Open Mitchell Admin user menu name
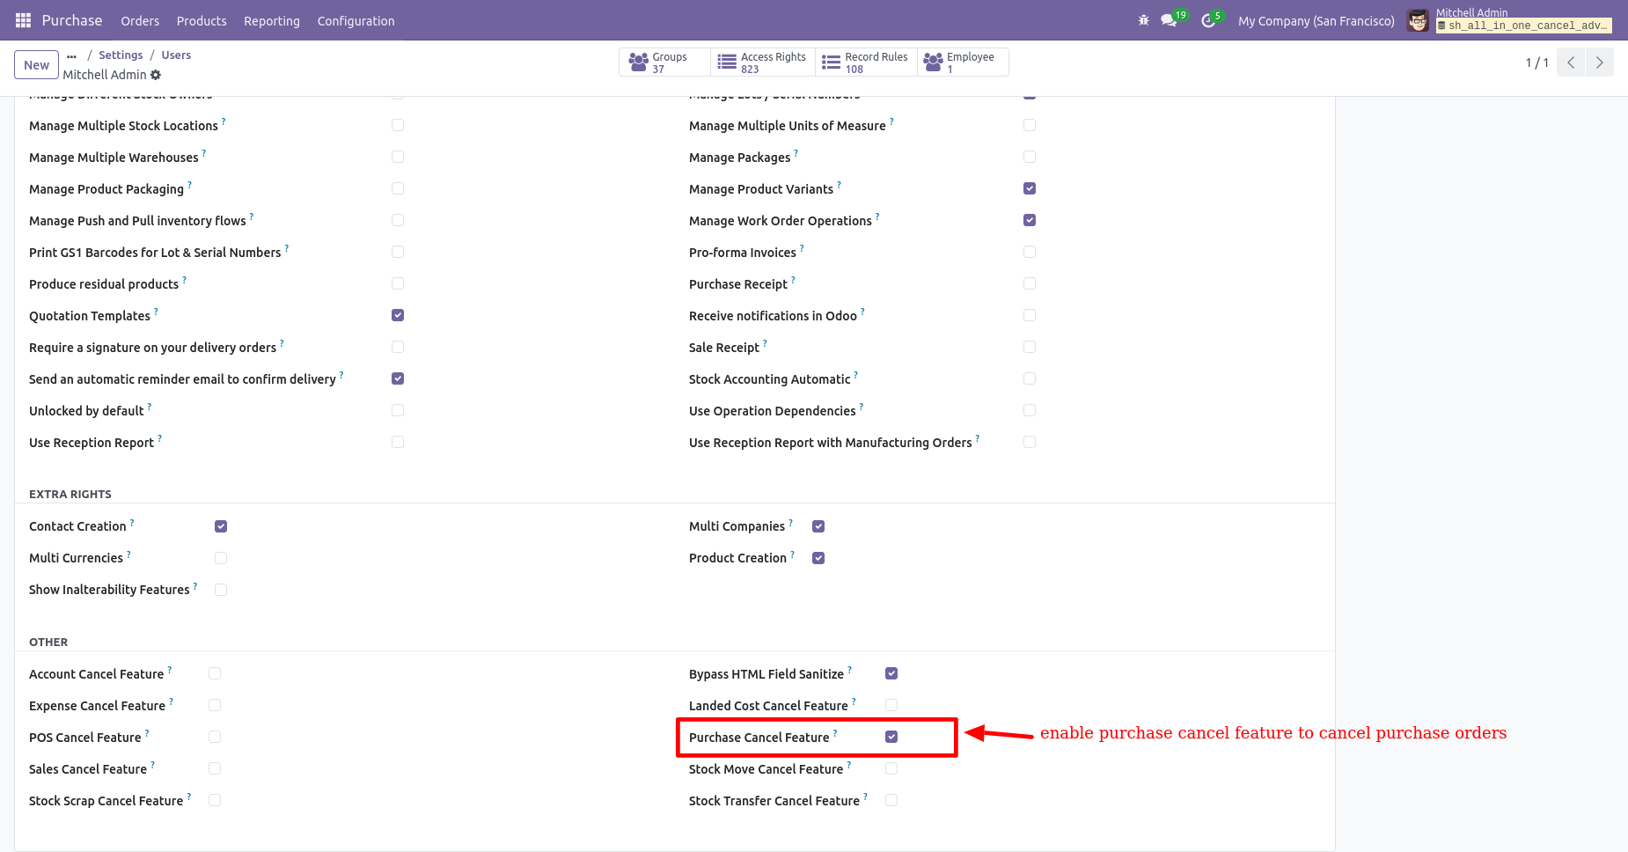Image resolution: width=1628 pixels, height=852 pixels. point(1471,12)
